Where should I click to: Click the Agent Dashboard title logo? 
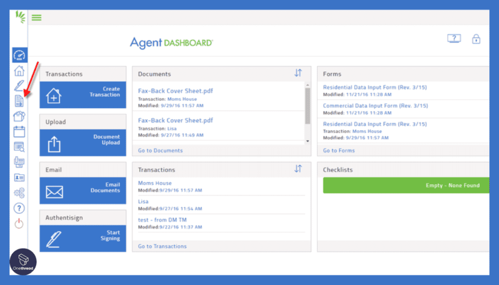172,42
